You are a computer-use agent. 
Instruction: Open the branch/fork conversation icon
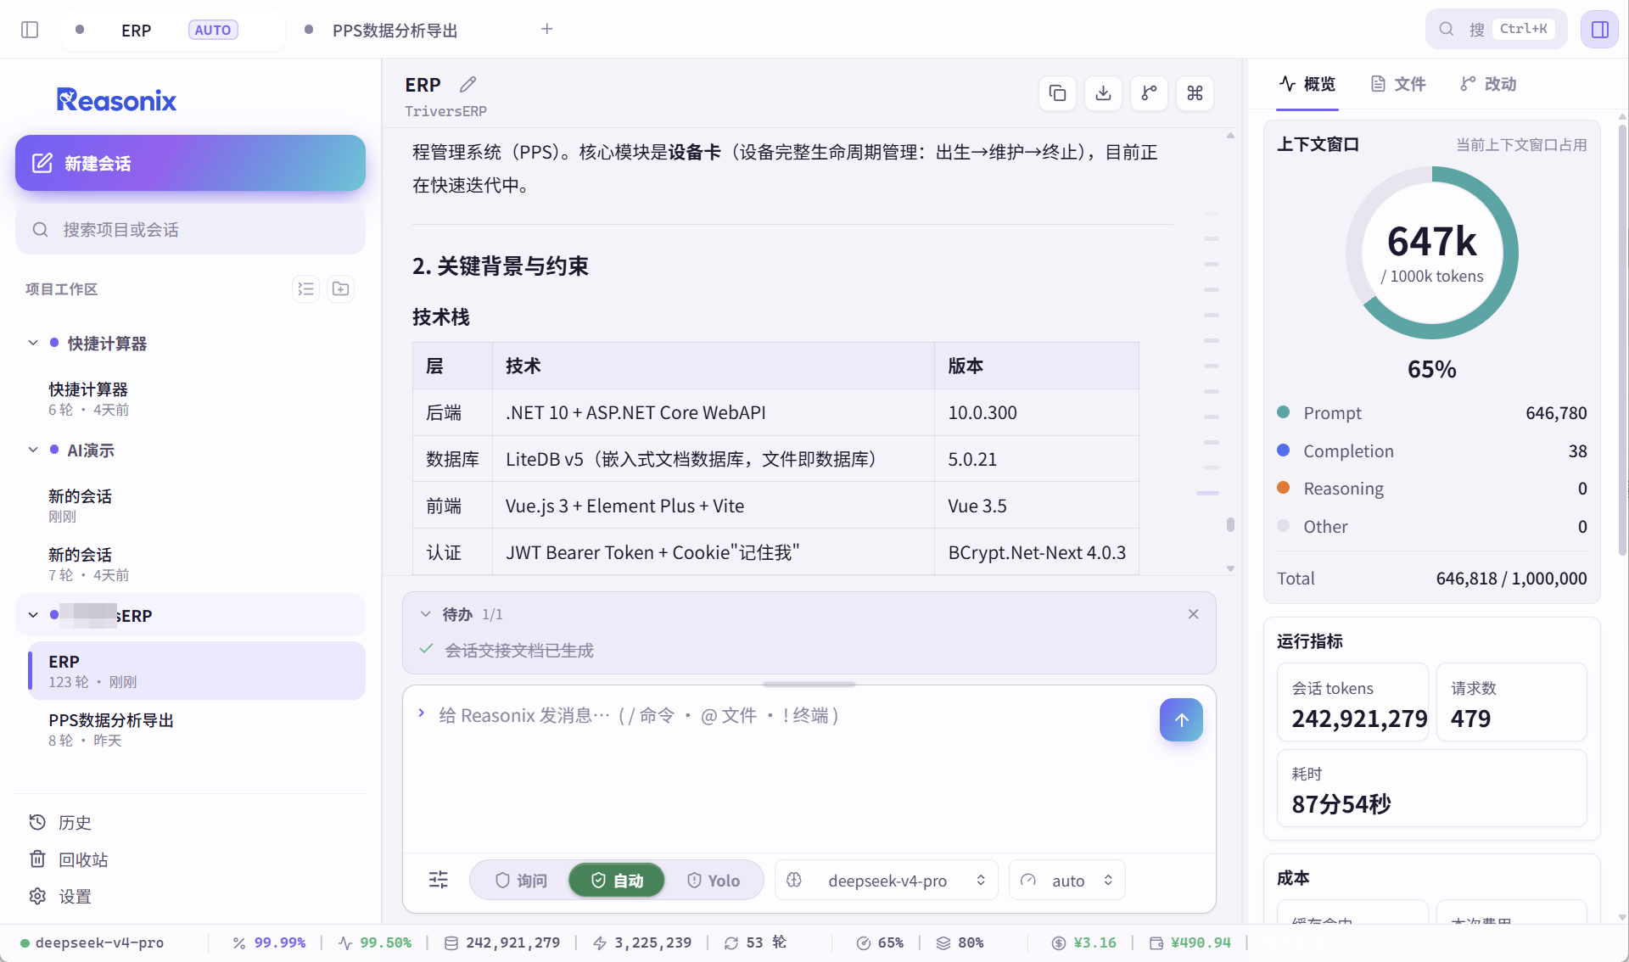pyautogui.click(x=1149, y=93)
